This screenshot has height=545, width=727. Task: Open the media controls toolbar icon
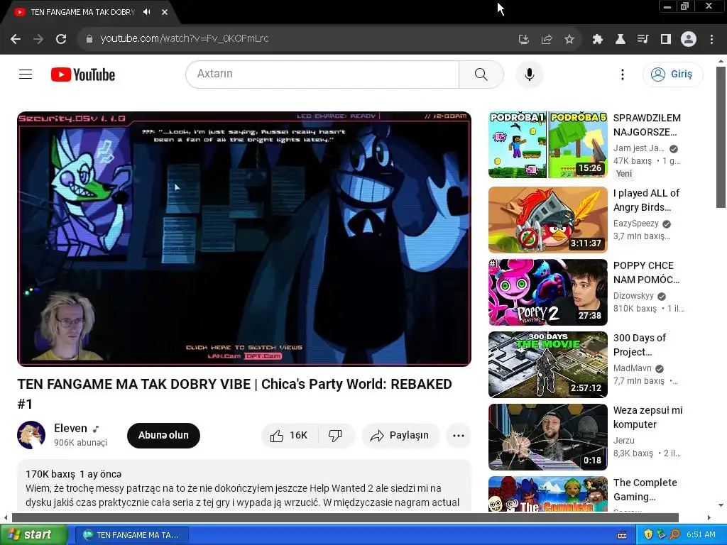click(x=643, y=40)
